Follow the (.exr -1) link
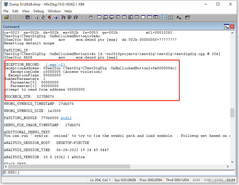The width and height of the screenshot is (239, 185). tap(55, 65)
